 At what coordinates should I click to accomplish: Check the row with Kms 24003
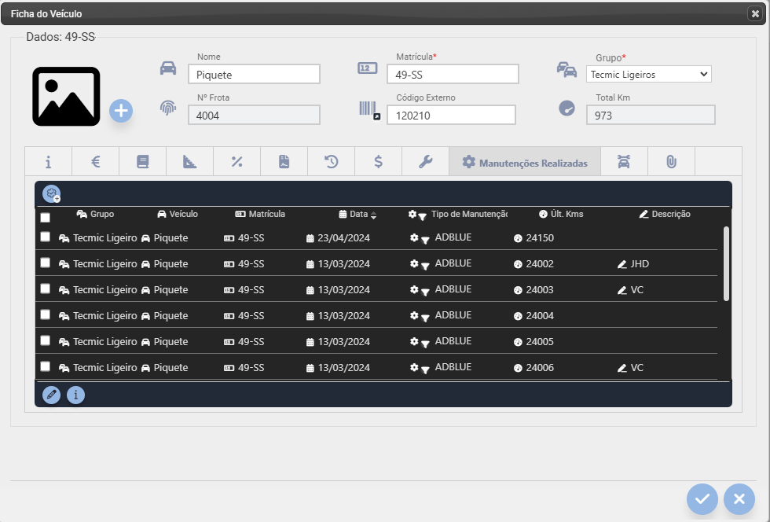click(x=46, y=289)
